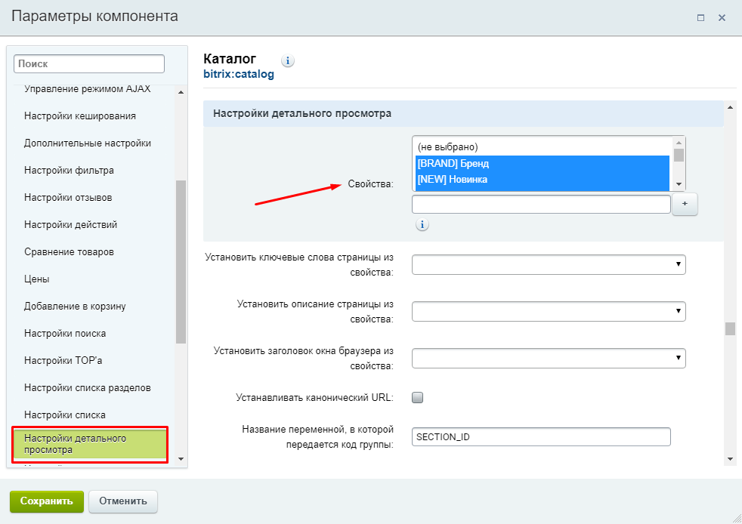The width and height of the screenshot is (742, 524).
Task: Close the Параметры компонента dialog
Action: pos(722,18)
